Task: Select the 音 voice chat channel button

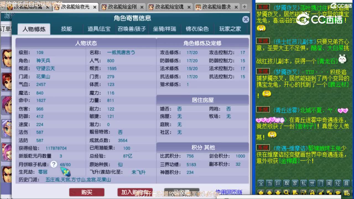Action: point(347,184)
